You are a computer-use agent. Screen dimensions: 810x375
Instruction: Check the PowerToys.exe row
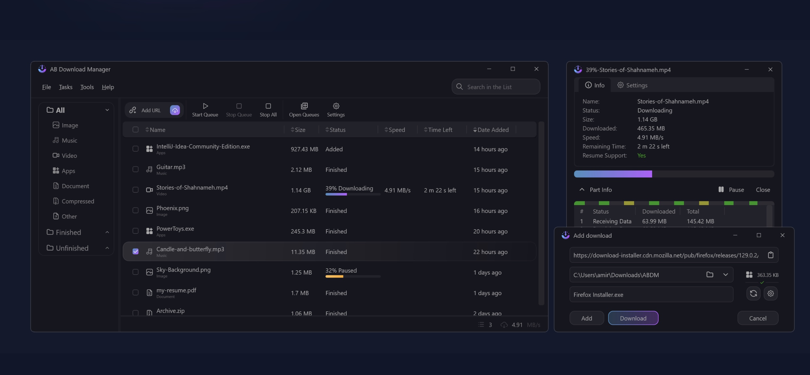point(135,231)
